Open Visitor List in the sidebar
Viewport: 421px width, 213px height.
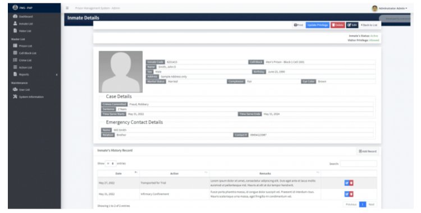(25, 31)
